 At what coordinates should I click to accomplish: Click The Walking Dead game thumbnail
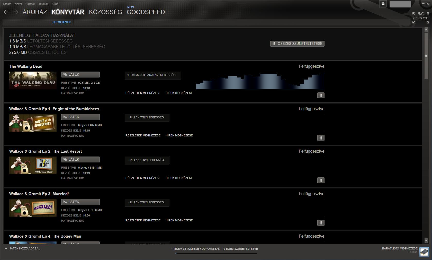click(x=33, y=80)
